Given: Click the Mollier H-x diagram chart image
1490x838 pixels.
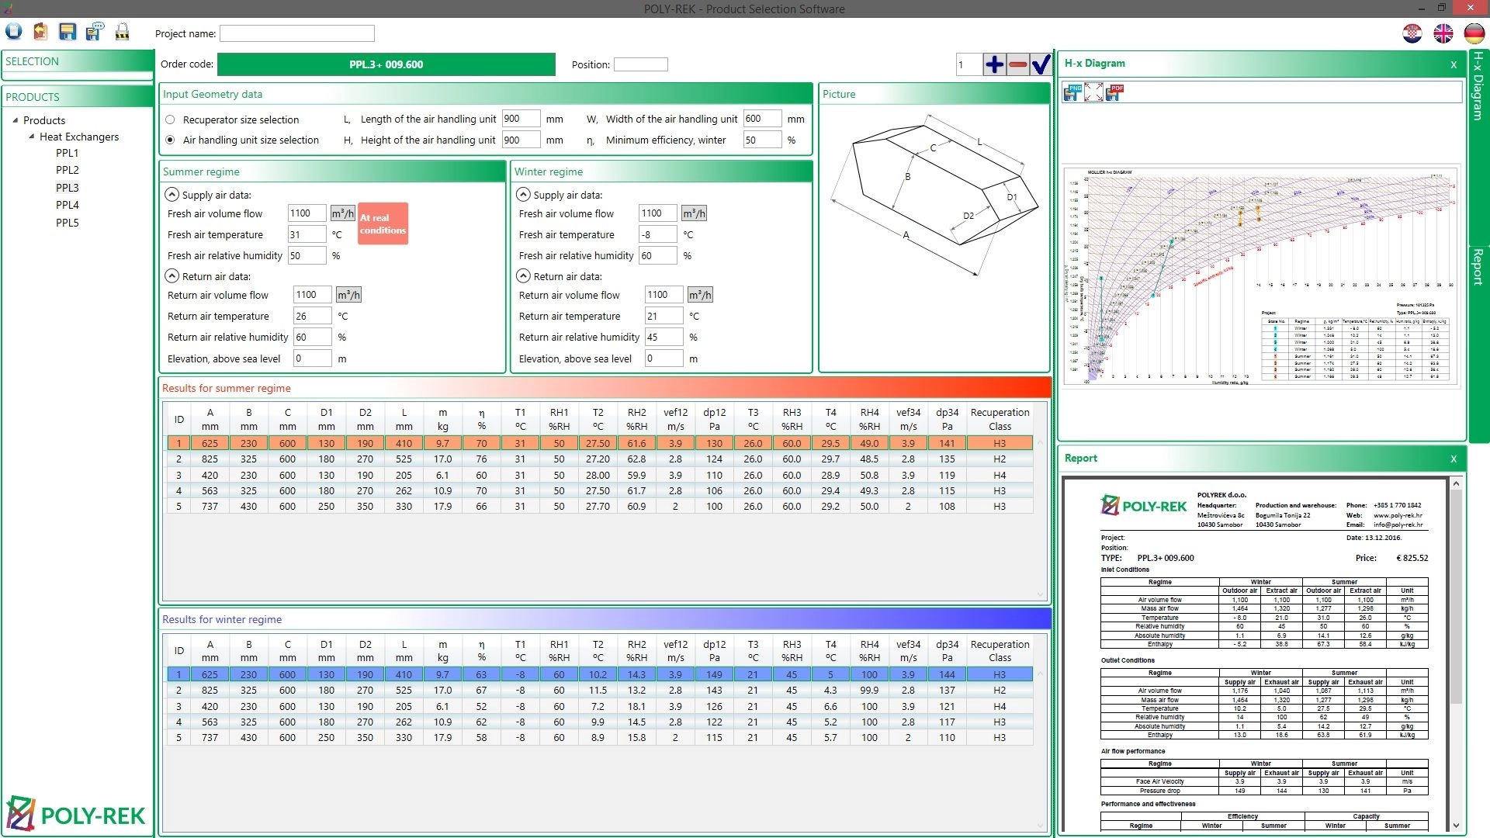Looking at the screenshot, I should (1261, 277).
